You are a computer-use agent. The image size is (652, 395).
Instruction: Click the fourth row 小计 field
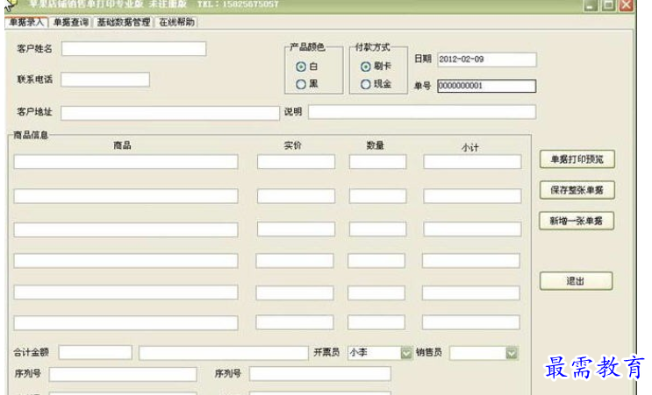[x=471, y=261]
